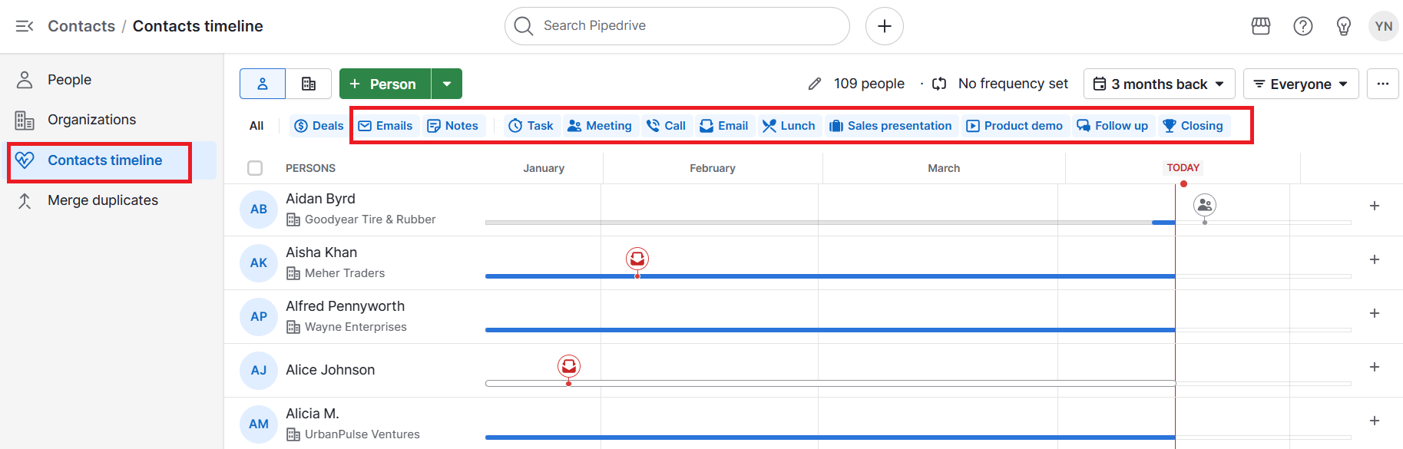Screen dimensions: 1403x449
Task: Set frequency icon next to No frequency set
Action: 939,84
